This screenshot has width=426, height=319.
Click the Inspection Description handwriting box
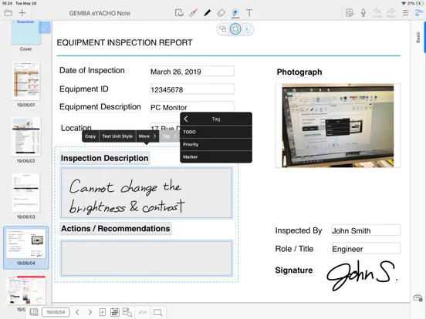pyautogui.click(x=147, y=193)
